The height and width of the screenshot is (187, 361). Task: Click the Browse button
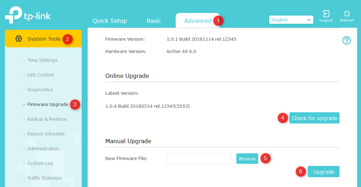coord(247,158)
